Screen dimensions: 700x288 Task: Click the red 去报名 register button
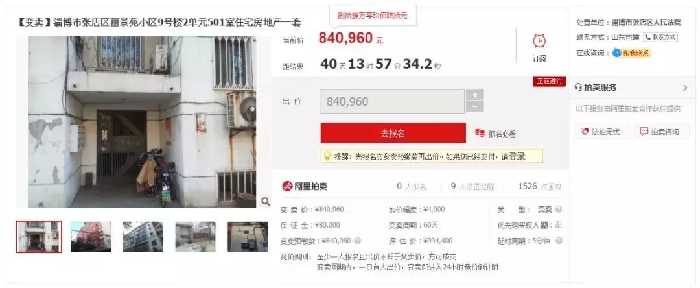393,133
